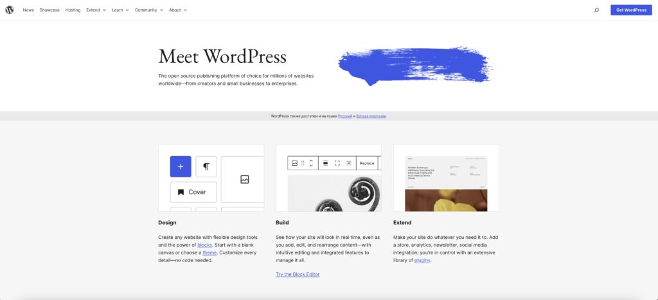Expand the Learn menu
Viewport: 658px width, 300px height.
(x=120, y=10)
